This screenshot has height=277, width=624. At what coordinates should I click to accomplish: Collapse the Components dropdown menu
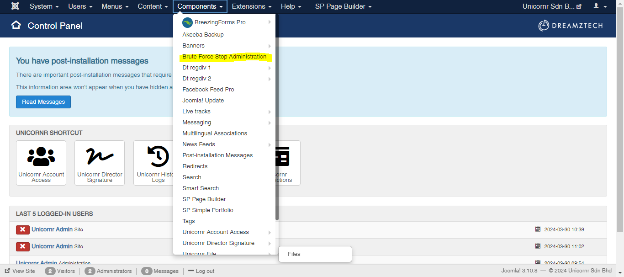pyautogui.click(x=200, y=6)
